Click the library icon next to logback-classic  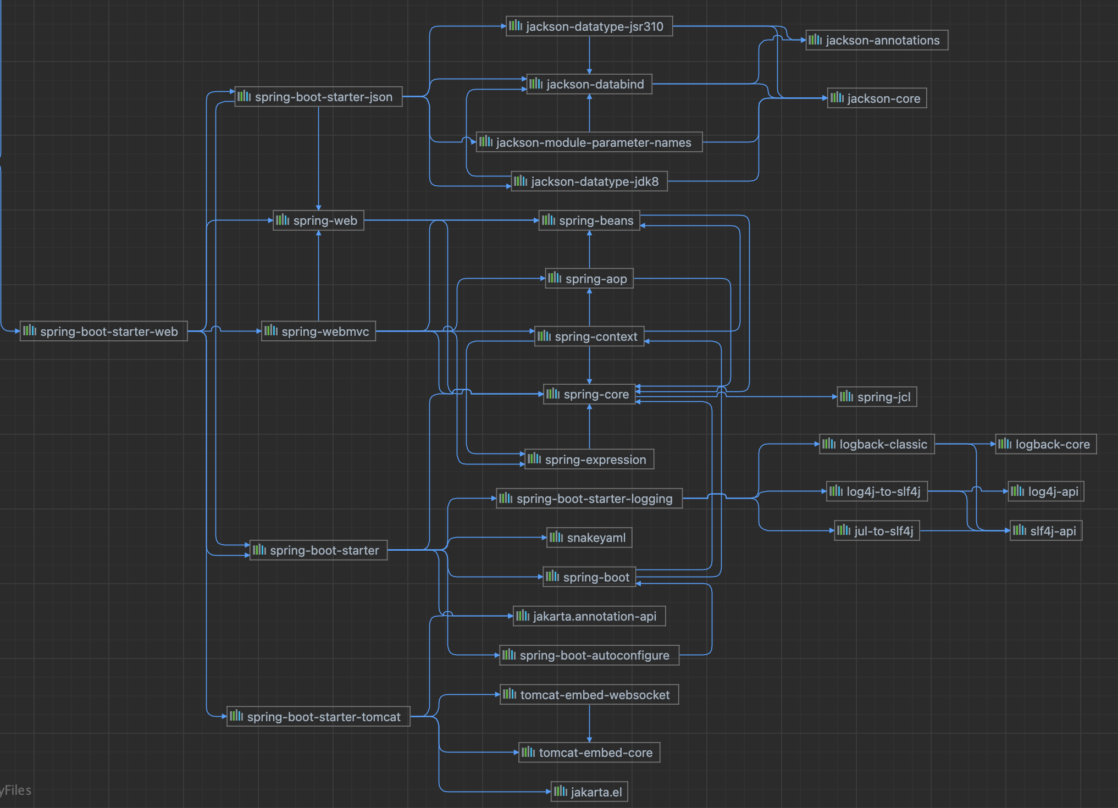click(829, 444)
